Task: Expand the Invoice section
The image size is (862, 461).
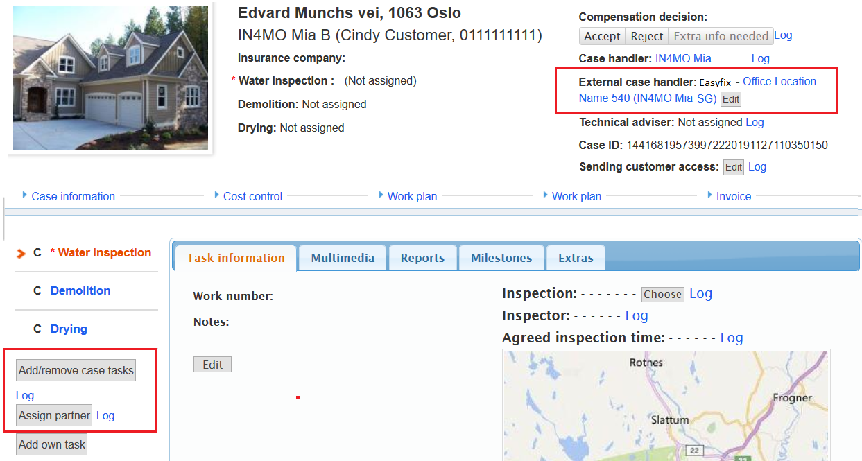Action: [x=733, y=196]
